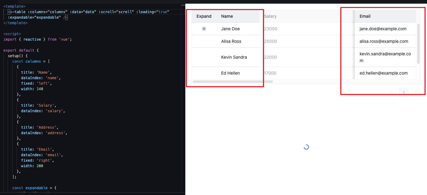Click the Name column header

tap(238, 16)
